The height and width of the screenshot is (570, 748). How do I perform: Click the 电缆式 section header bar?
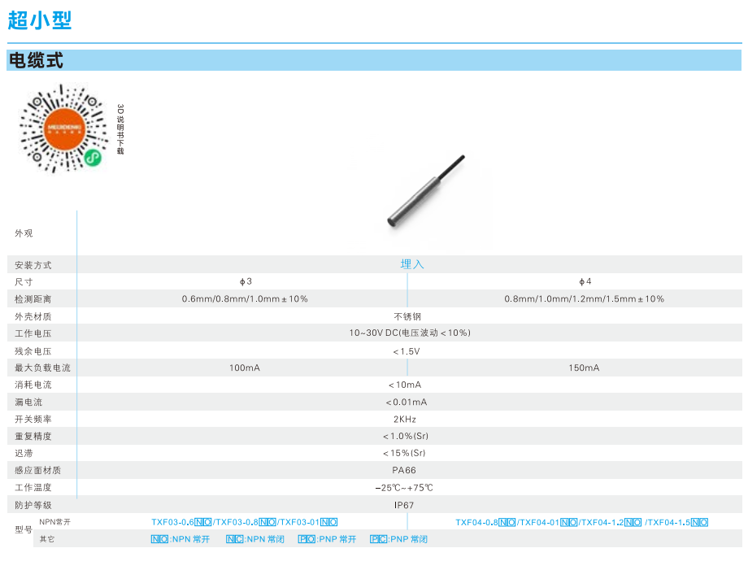374,60
